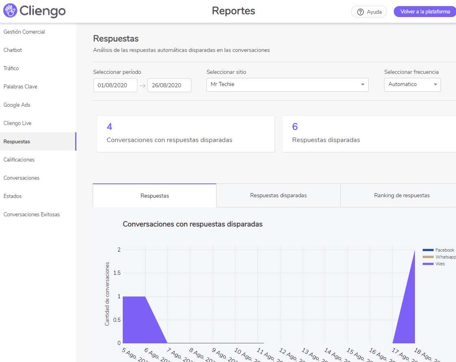Open the Calificaciones section
The width and height of the screenshot is (456, 362).
pos(19,159)
